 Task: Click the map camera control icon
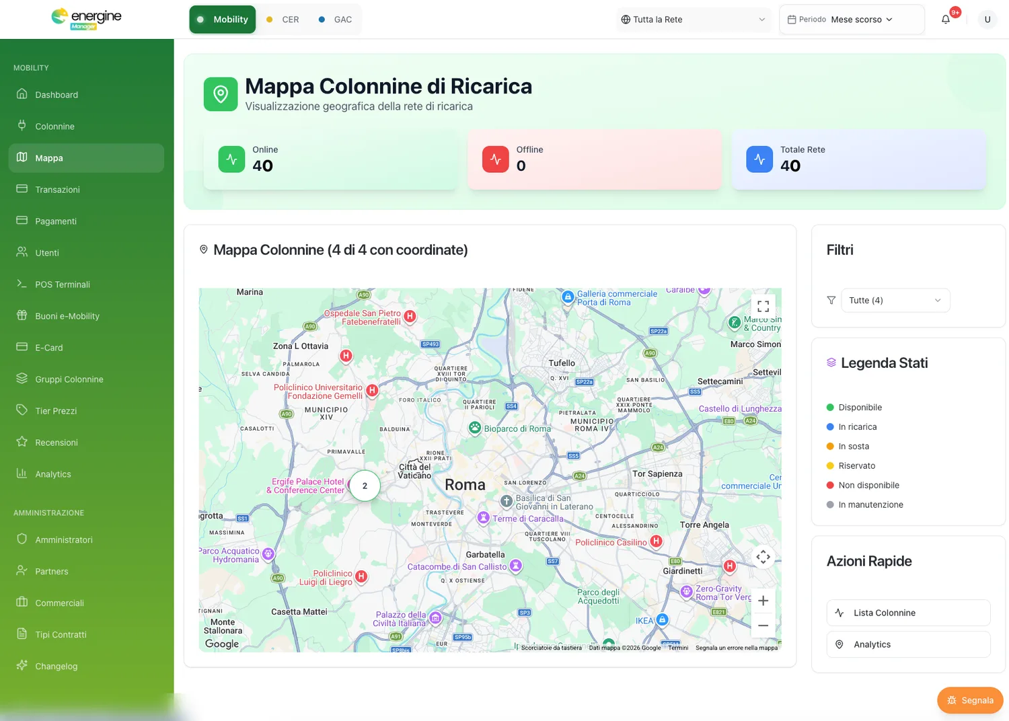[x=763, y=557]
